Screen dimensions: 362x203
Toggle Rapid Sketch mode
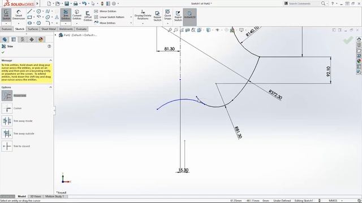pyautogui.click(x=178, y=16)
